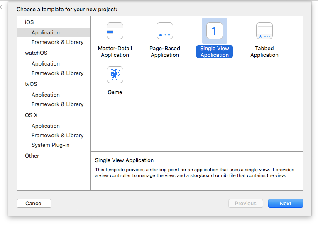Open Framework & Library under watchOS
The width and height of the screenshot is (318, 226).
(x=57, y=73)
